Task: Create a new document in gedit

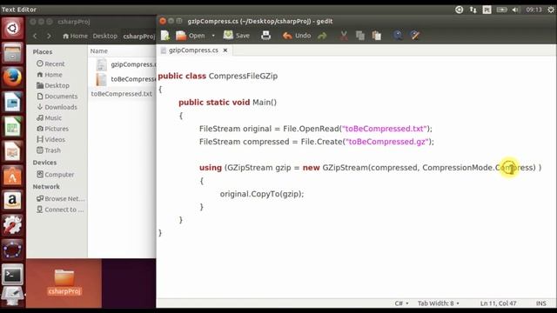Action: tap(165, 35)
